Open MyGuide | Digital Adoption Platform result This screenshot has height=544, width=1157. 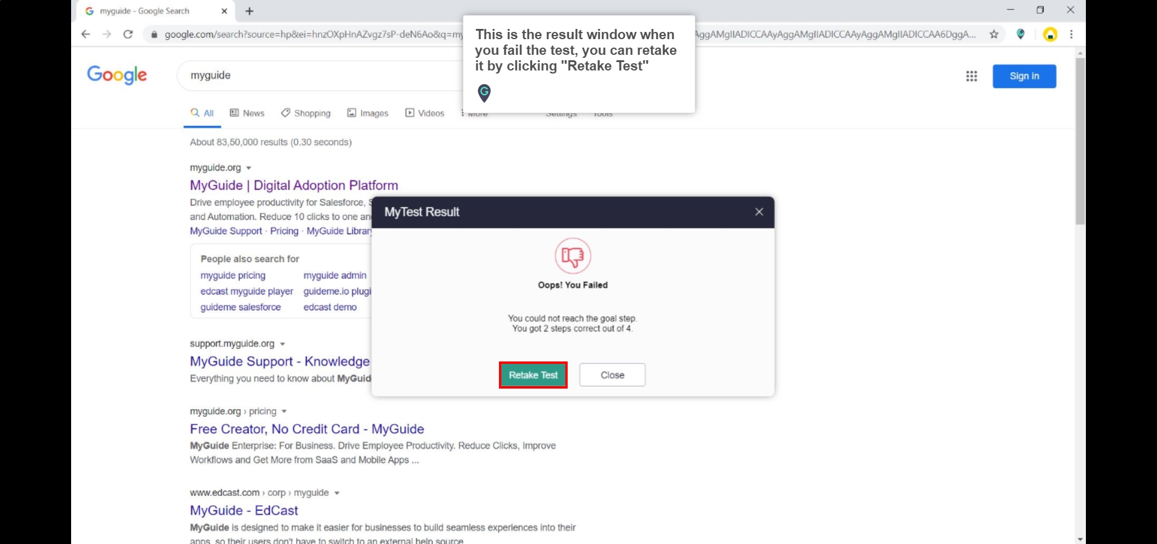coord(294,186)
